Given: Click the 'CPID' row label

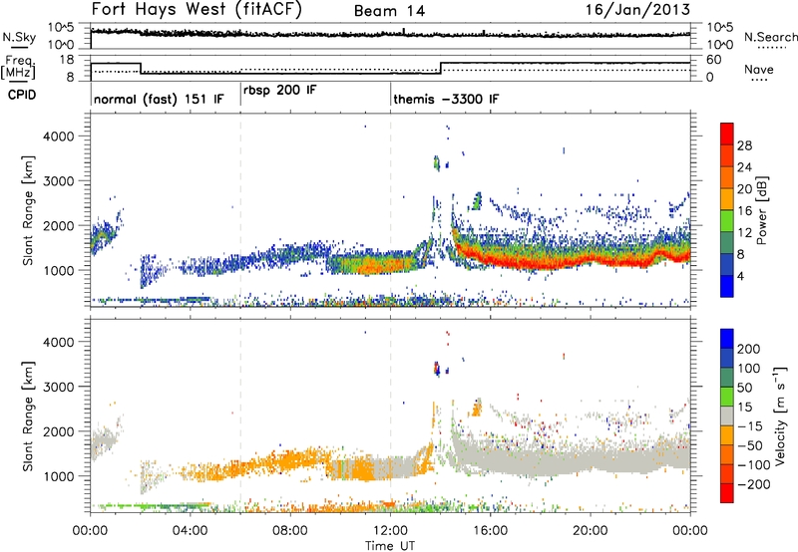Looking at the screenshot, I should point(22,95).
